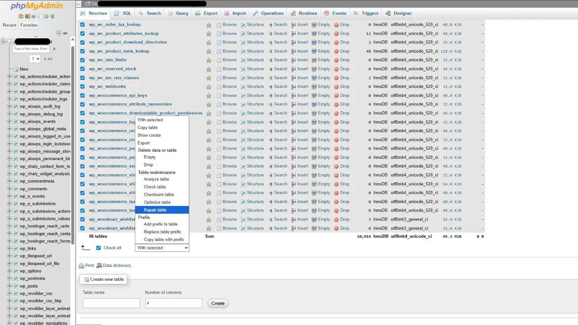The width and height of the screenshot is (578, 325).
Task: Toggle the Check all checkbox
Action: tap(98, 248)
